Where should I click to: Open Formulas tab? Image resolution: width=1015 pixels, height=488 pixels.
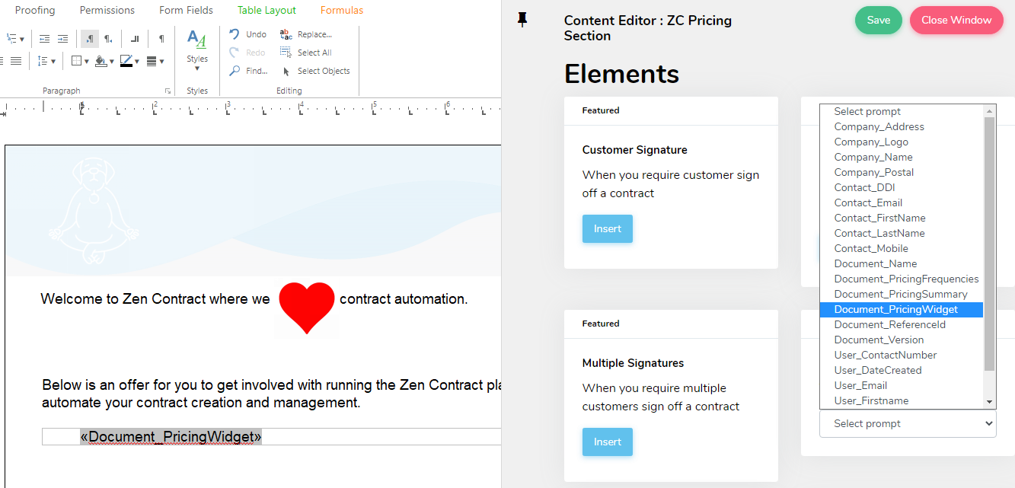[x=342, y=11]
